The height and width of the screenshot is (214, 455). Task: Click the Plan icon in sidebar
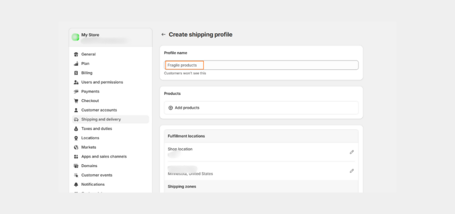[76, 64]
